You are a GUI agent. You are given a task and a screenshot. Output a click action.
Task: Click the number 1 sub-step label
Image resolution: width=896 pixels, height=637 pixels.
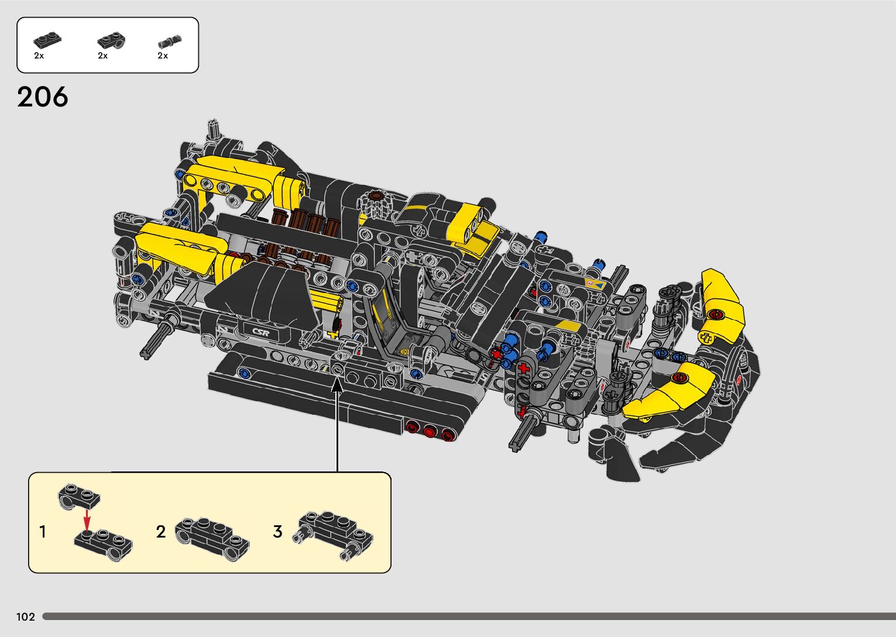click(43, 532)
